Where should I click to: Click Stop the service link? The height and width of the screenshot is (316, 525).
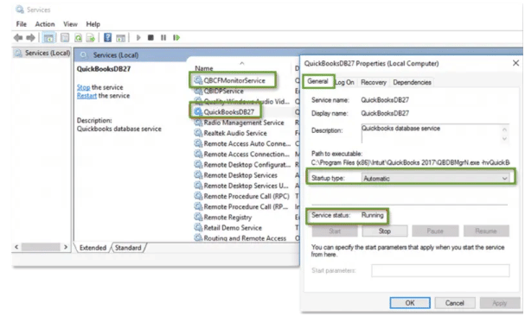(83, 87)
